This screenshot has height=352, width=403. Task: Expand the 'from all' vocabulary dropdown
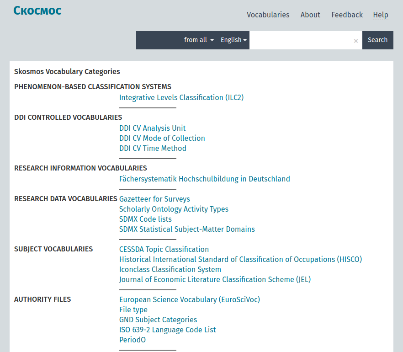tap(199, 40)
